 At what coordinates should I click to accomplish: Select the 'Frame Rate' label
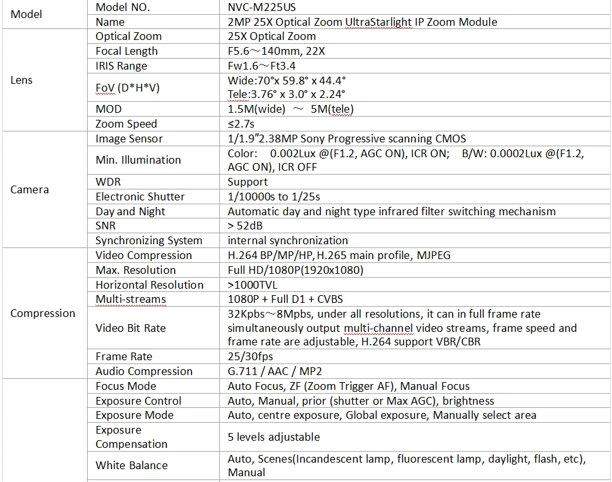coord(124,357)
